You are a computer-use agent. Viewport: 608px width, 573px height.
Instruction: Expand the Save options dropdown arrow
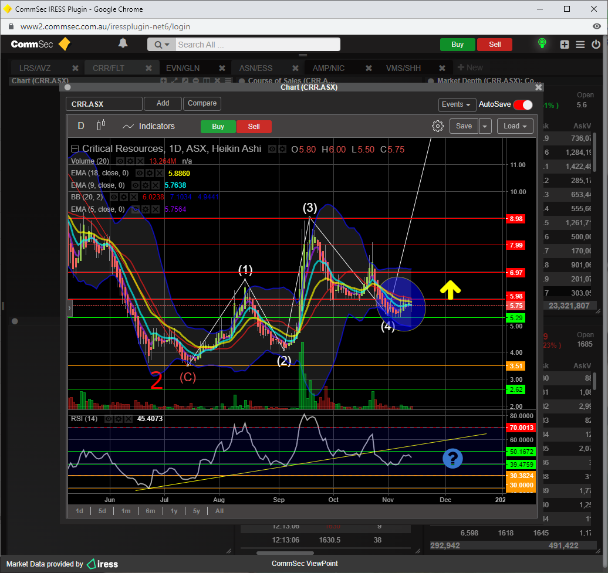[485, 126]
